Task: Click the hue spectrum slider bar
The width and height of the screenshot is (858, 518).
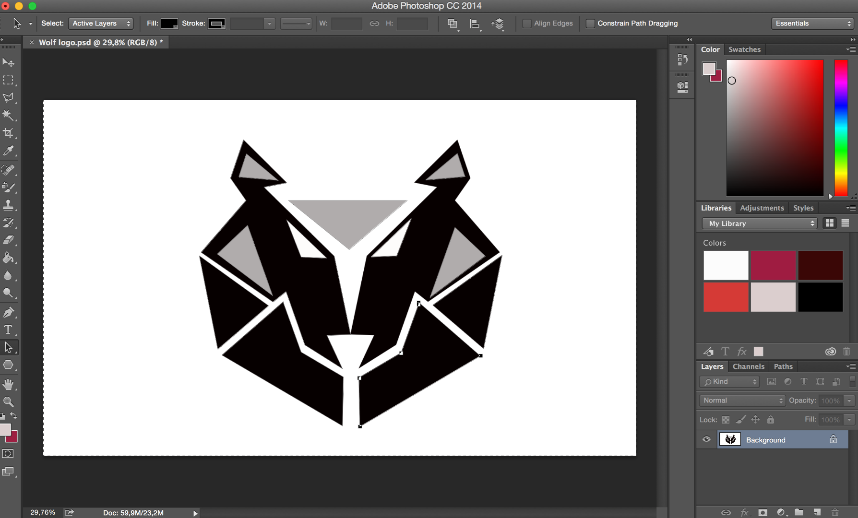Action: pyautogui.click(x=841, y=128)
